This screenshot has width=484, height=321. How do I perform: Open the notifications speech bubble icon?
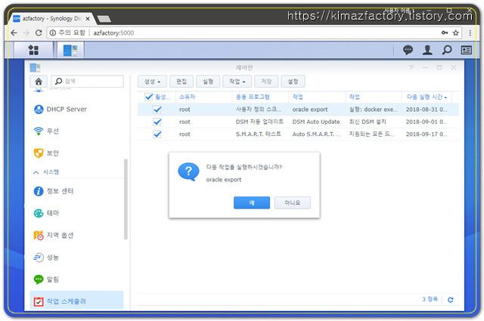(x=408, y=50)
